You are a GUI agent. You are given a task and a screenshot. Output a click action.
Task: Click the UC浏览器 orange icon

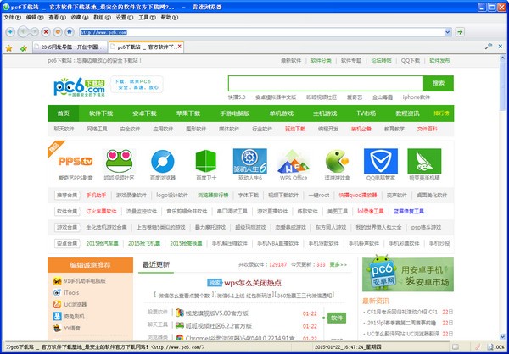(57, 304)
